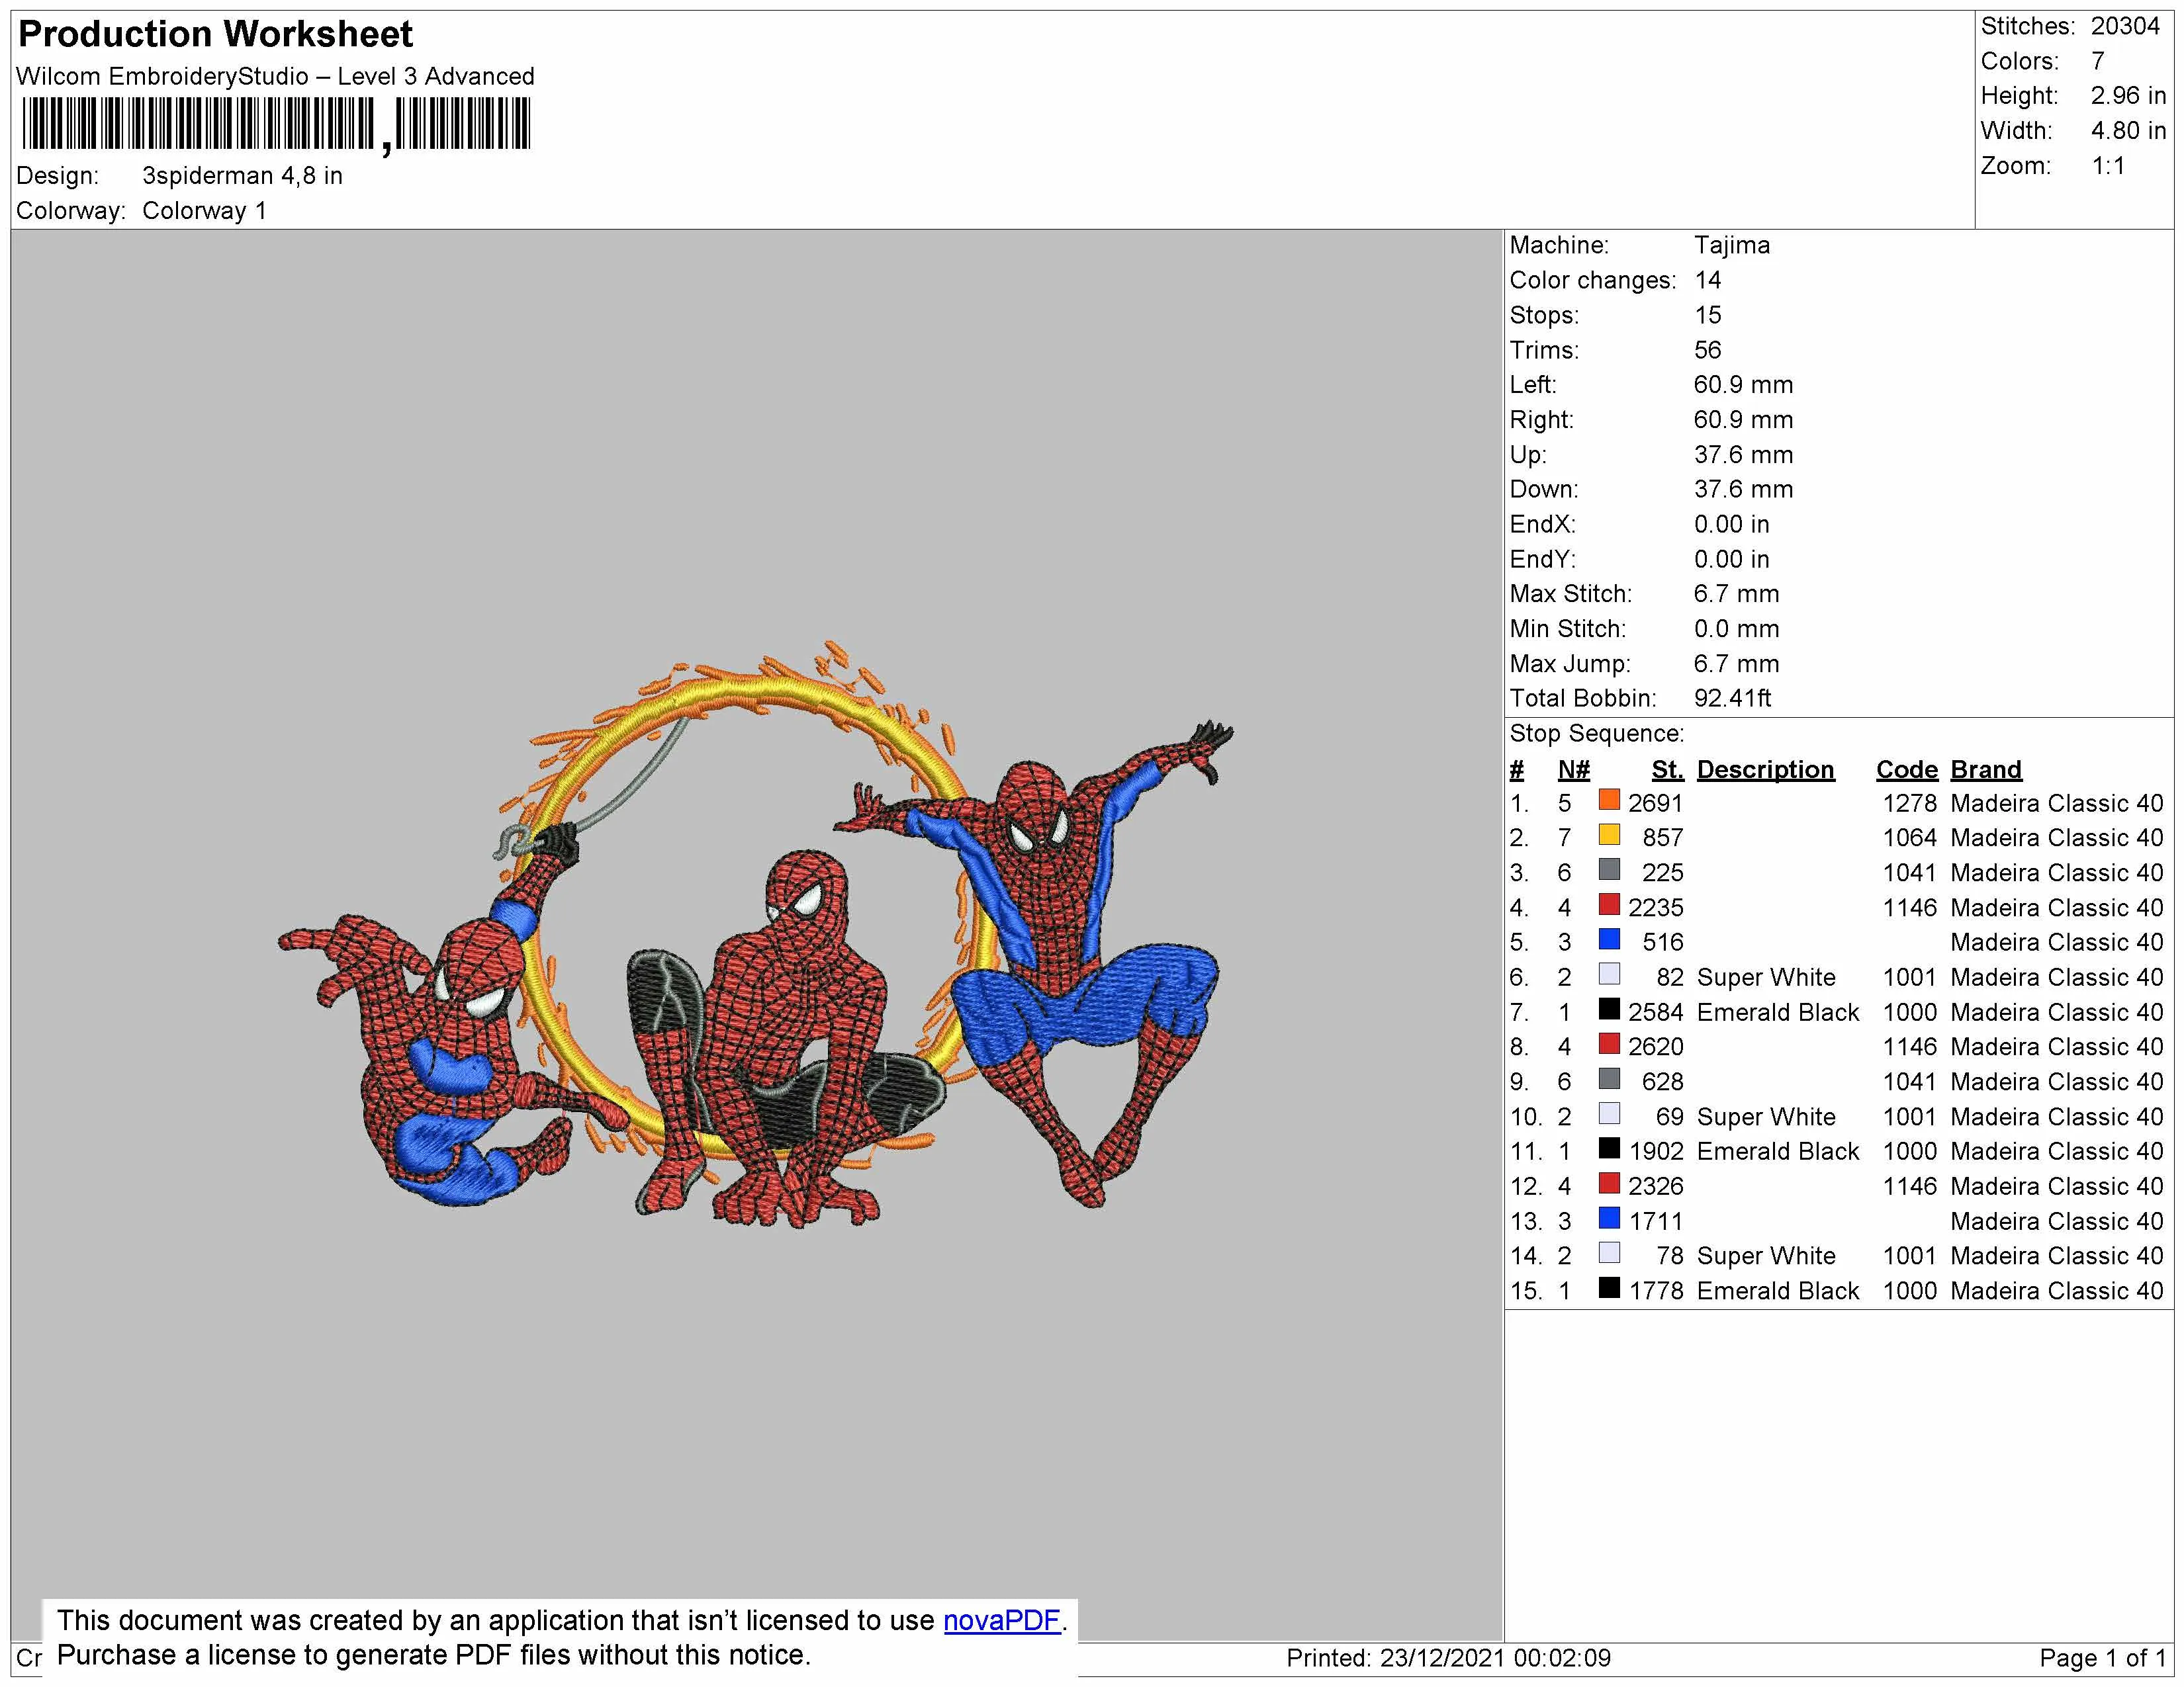Screen dimensions: 2184x1687
Task: Click the white swatch in stop 14
Action: (1609, 1251)
